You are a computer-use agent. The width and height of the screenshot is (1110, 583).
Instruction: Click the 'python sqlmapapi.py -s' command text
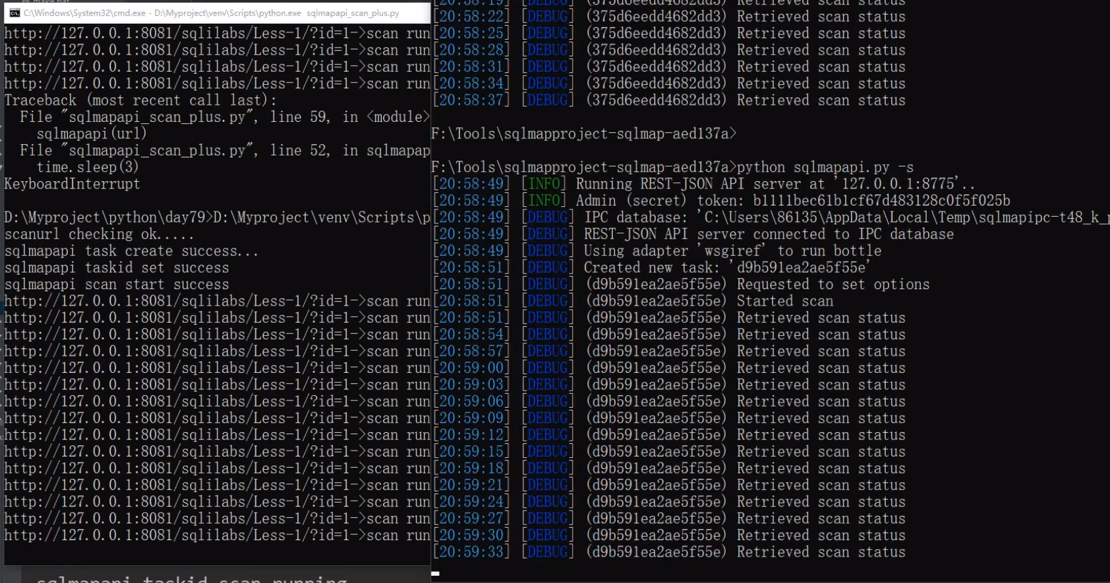(x=825, y=167)
